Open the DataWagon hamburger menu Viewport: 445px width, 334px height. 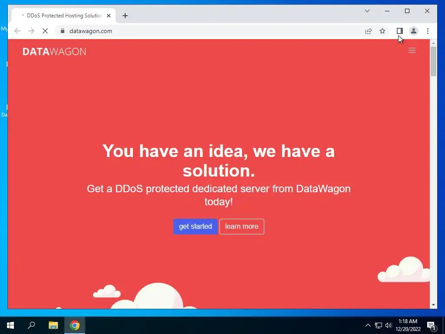tap(412, 50)
